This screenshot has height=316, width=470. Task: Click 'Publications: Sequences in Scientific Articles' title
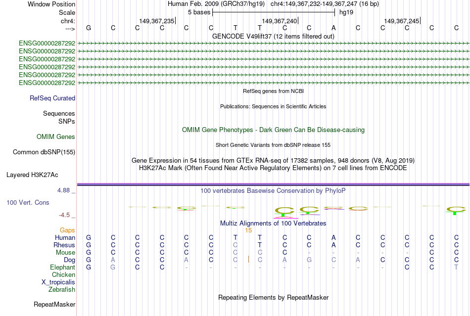coord(273,106)
